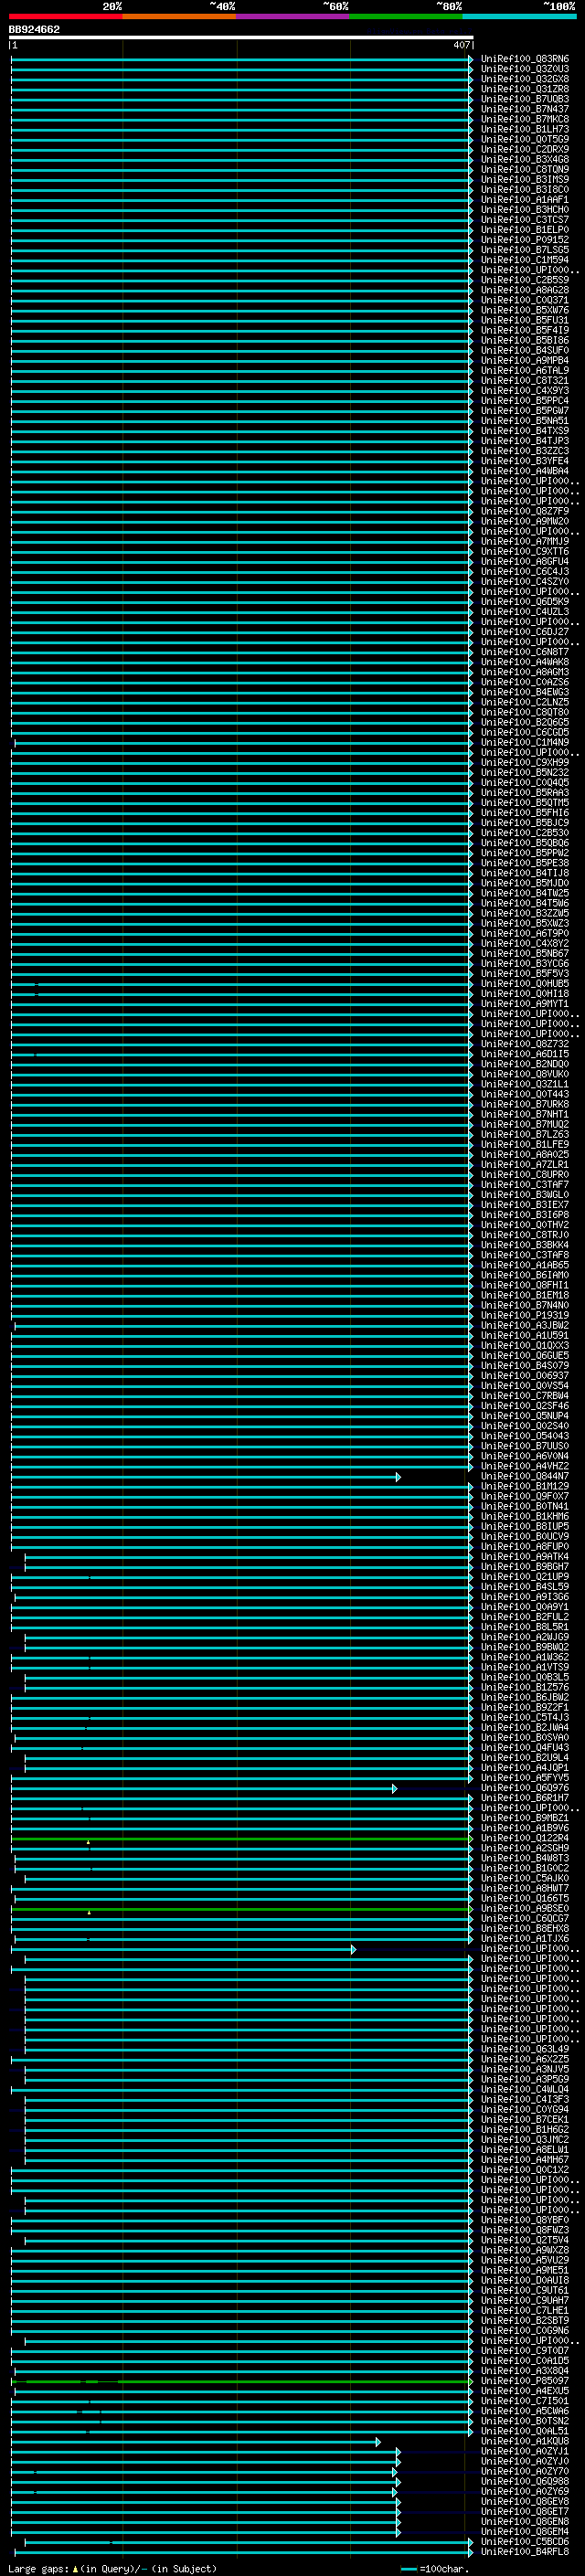Select hit UniRef100_Q6Q976
This screenshot has width=585, height=2576.
[x=524, y=1788]
